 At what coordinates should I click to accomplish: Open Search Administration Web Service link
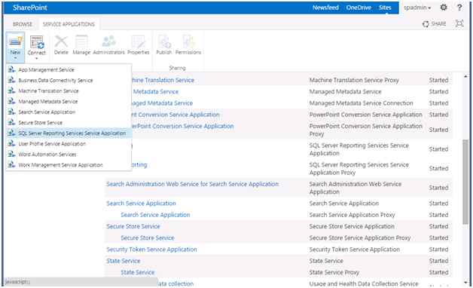[193, 184]
